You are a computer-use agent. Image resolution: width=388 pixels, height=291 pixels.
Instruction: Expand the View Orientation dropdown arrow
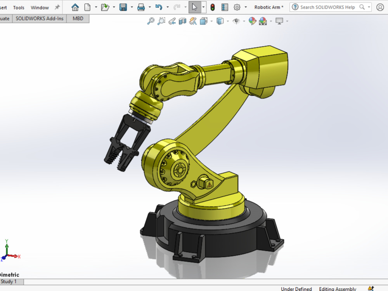211,21
